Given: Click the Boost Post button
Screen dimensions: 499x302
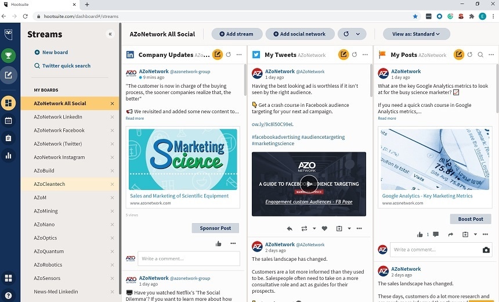Looking at the screenshot, I should 471,219.
